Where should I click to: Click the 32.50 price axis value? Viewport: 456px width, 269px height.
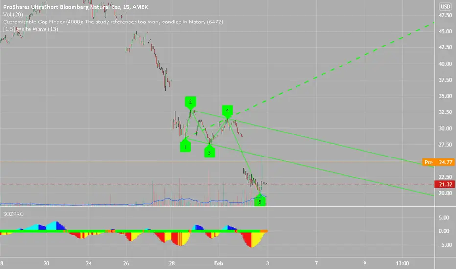445,112
